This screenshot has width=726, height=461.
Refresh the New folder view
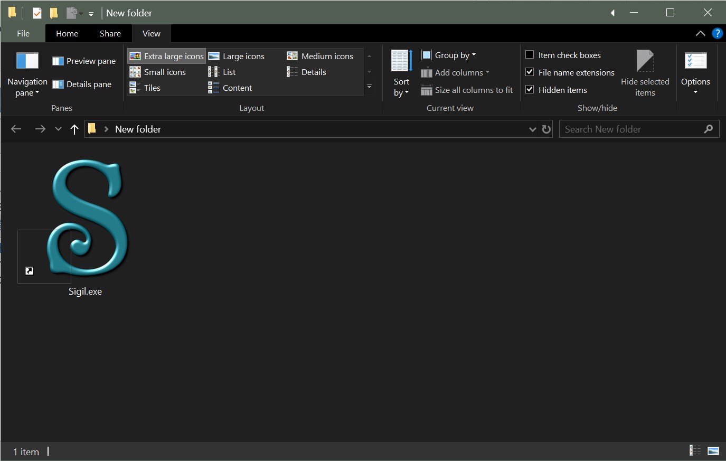coord(546,129)
